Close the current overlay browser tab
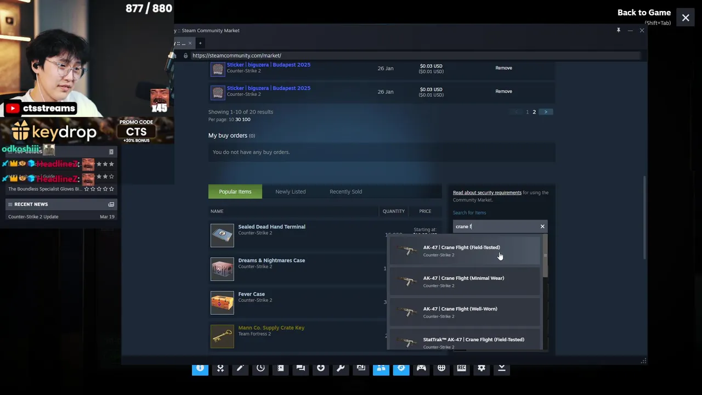This screenshot has width=702, height=395. tap(190, 43)
